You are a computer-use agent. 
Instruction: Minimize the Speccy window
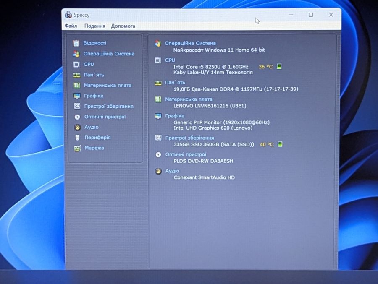[291, 15]
